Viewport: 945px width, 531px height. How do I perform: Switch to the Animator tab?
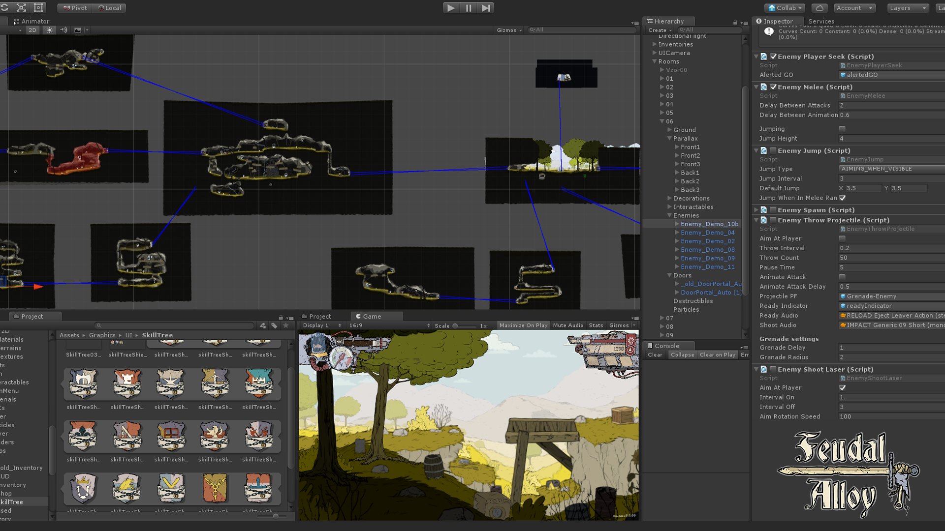click(31, 21)
